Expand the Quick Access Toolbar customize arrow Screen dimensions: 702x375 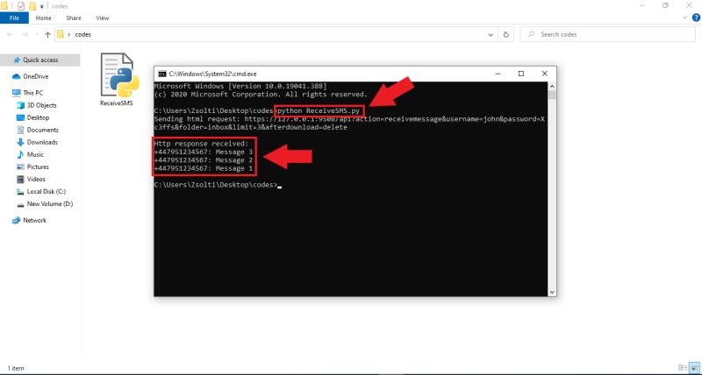(42, 6)
